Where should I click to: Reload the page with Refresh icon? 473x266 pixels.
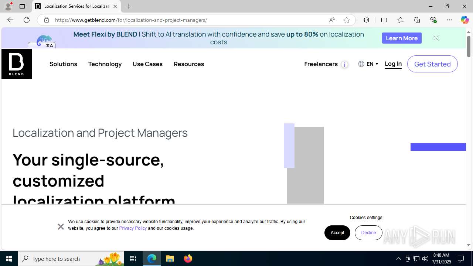point(27,20)
